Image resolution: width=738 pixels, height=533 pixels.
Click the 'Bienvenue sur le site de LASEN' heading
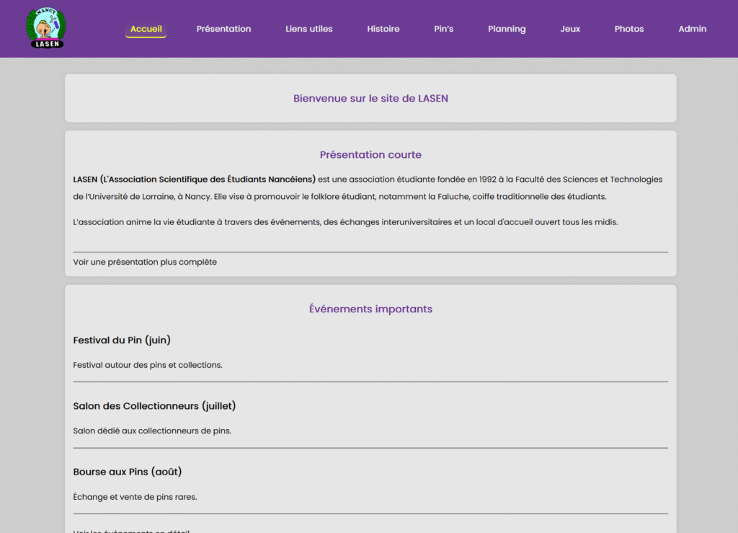370,98
